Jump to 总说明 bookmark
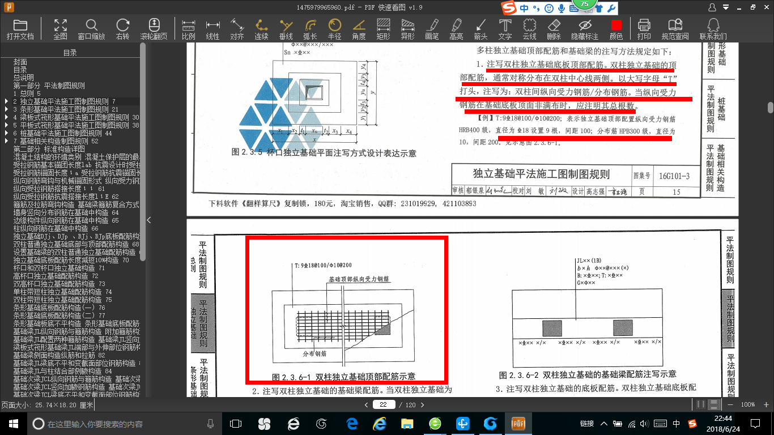The height and width of the screenshot is (435, 774). pyautogui.click(x=24, y=77)
